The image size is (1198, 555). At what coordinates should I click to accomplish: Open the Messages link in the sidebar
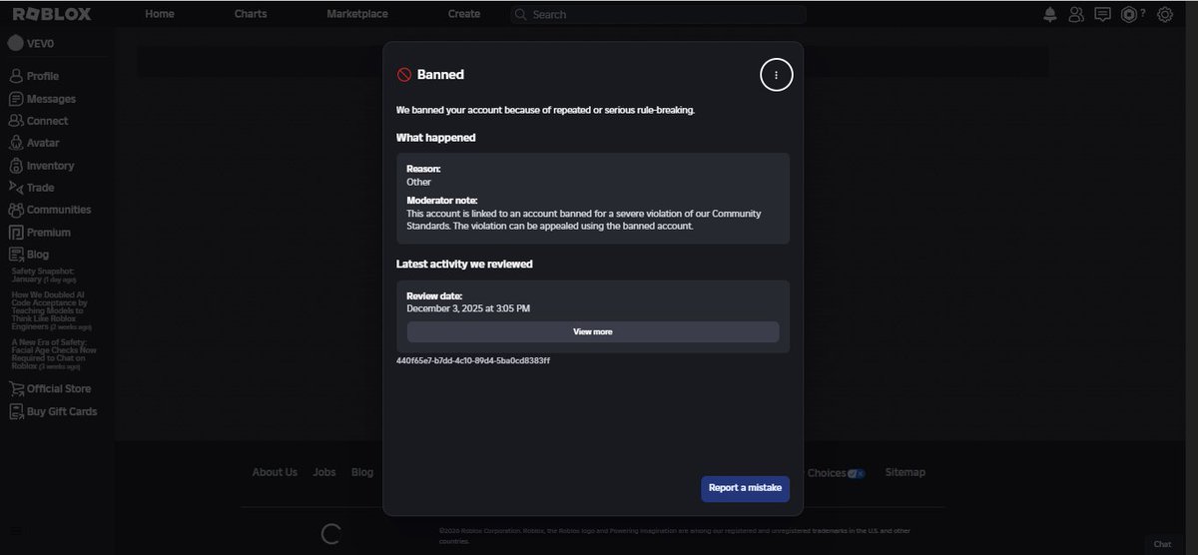pos(51,99)
